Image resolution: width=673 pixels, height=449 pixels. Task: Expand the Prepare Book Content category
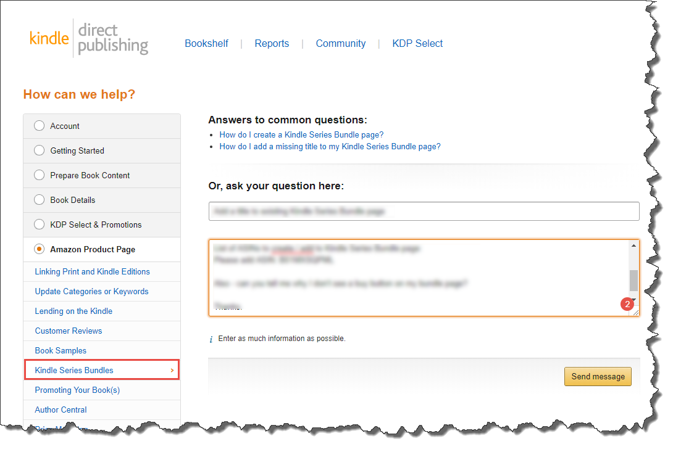click(102, 175)
